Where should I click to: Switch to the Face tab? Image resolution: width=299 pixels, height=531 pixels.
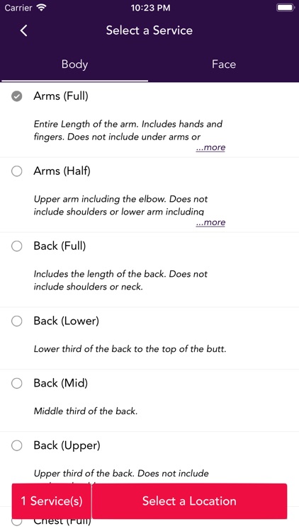(224, 64)
